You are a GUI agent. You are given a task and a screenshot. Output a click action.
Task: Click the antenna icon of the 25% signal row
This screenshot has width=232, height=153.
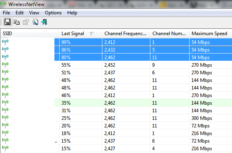tap(5, 118)
